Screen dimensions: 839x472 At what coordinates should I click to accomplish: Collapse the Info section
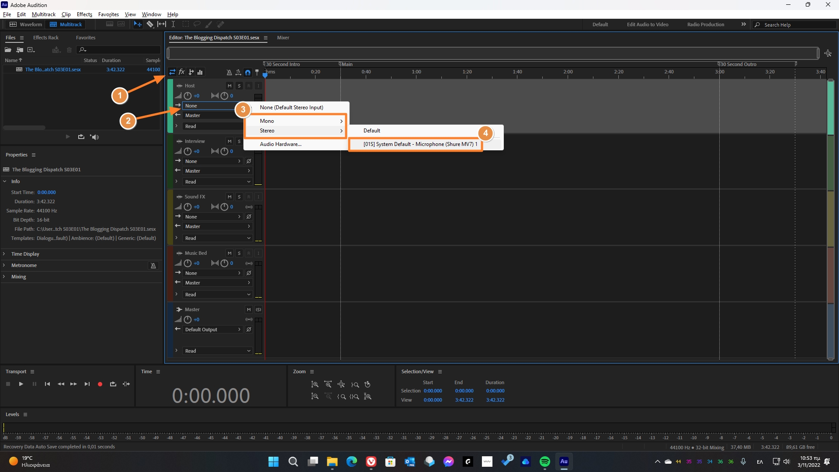pos(4,181)
